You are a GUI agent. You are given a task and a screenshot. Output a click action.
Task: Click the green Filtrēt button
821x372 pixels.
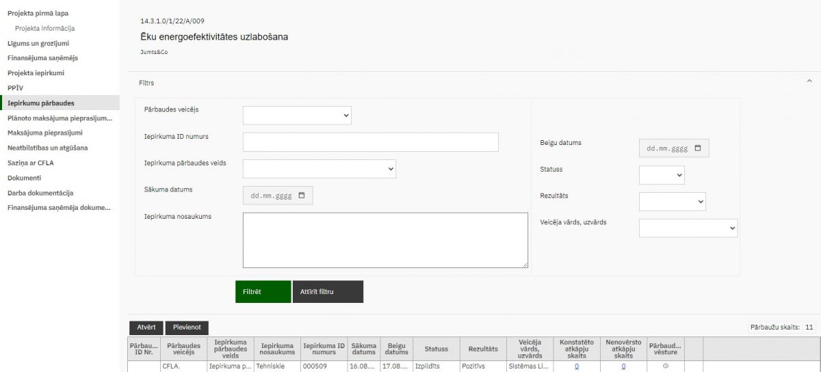(x=263, y=291)
